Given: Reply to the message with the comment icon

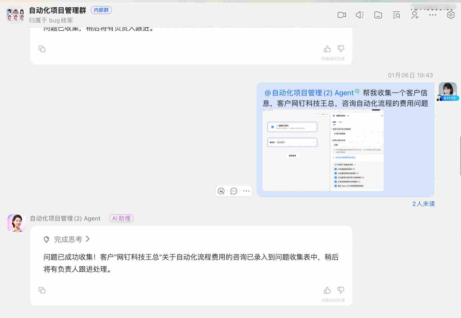Looking at the screenshot, I should 234,191.
